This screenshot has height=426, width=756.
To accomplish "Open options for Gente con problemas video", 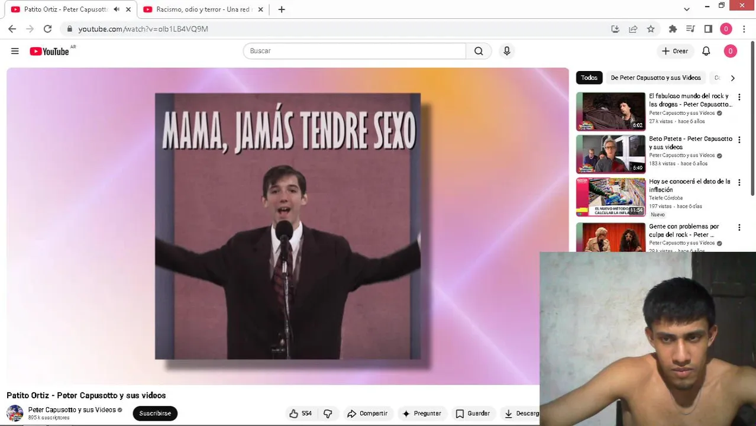I will pos(739,227).
